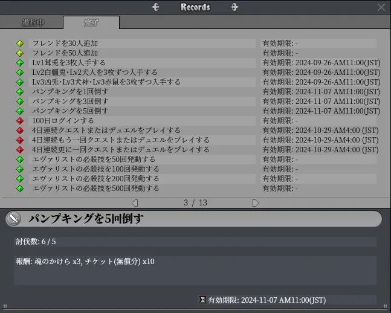Select record フレンドを50人追加
This screenshot has width=391, height=313.
[142, 53]
